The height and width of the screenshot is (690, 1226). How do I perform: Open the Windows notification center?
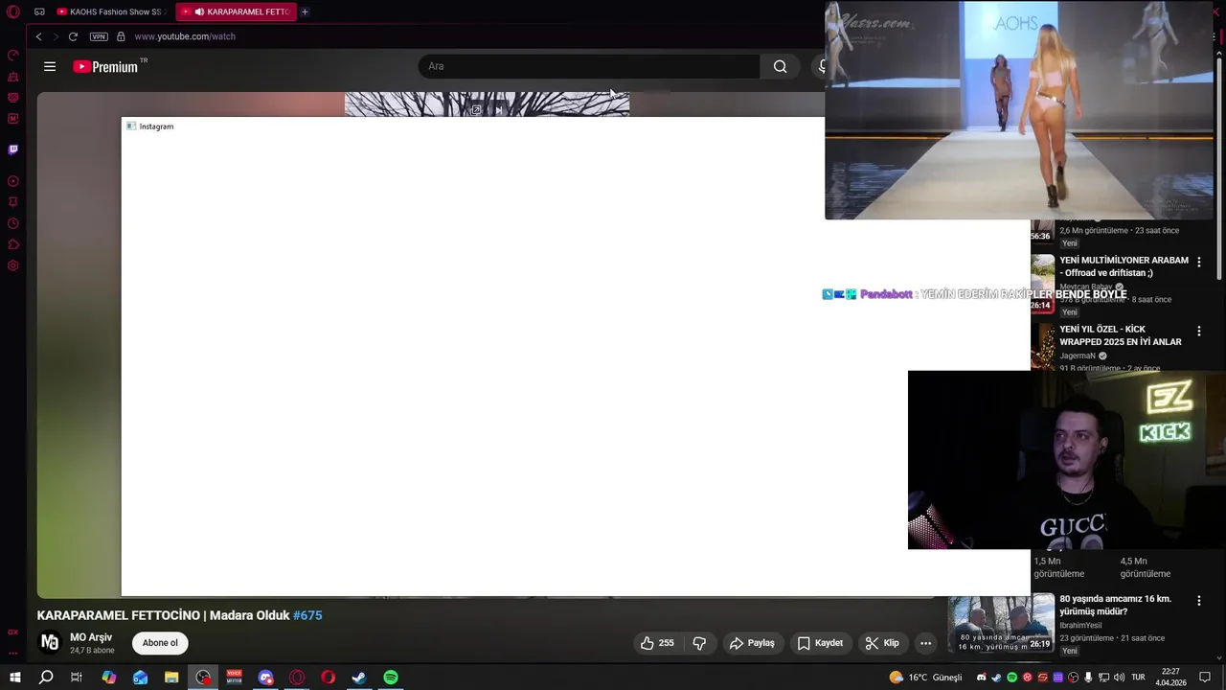pyautogui.click(x=1205, y=678)
